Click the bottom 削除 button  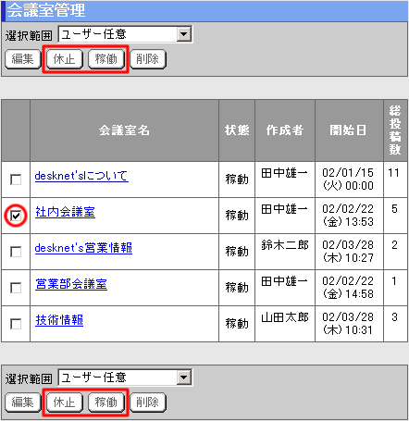tap(148, 402)
